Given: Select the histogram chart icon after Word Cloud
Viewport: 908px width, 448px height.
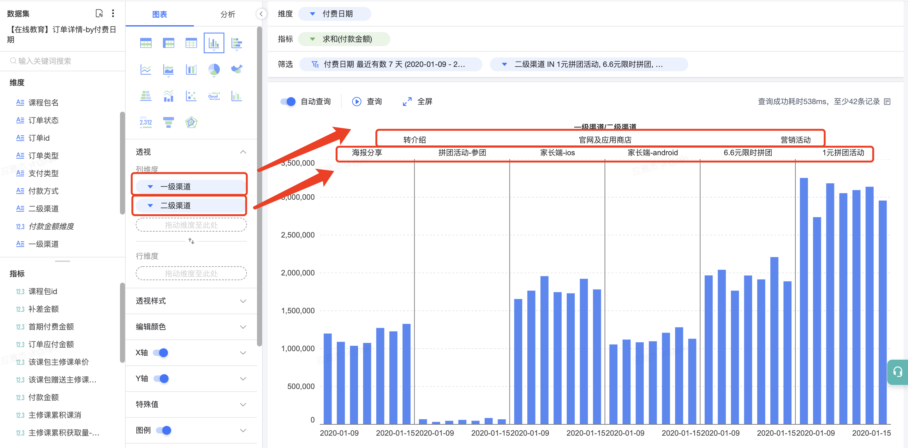Looking at the screenshot, I should tap(236, 96).
